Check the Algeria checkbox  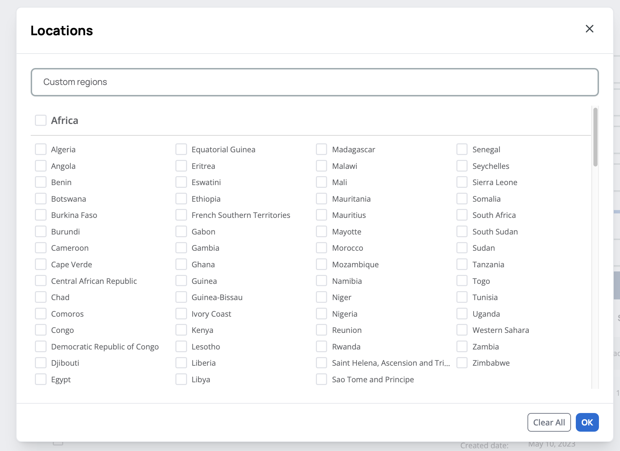click(x=41, y=150)
